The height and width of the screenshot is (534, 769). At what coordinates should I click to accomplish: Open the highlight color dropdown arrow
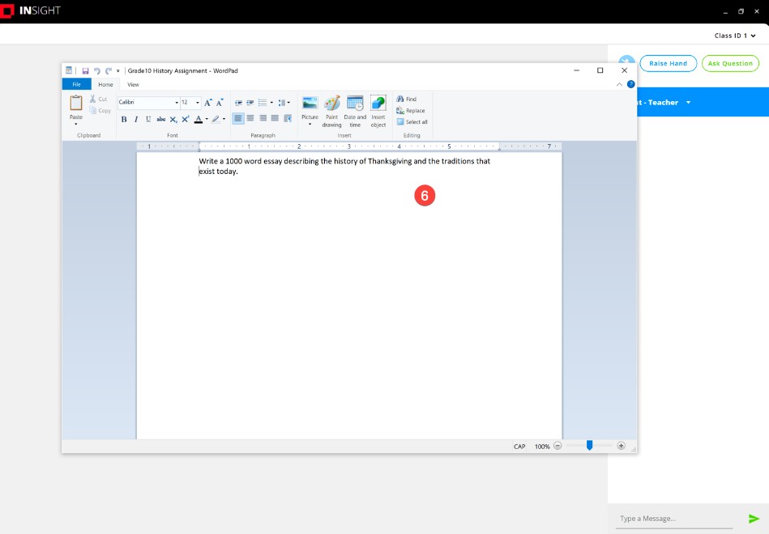click(x=224, y=119)
